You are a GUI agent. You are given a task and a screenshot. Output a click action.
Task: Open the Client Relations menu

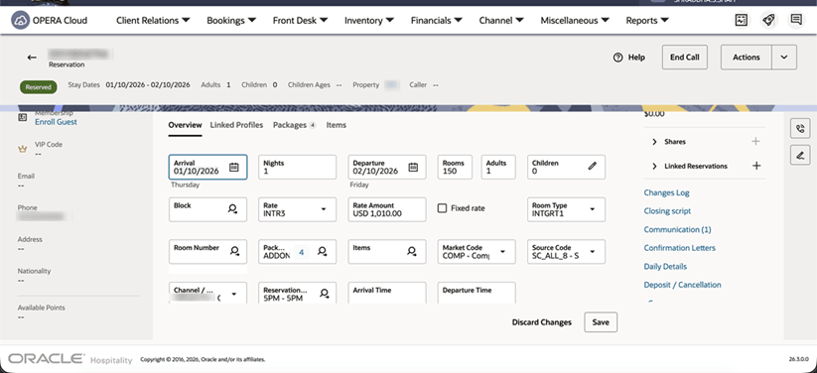tap(153, 21)
